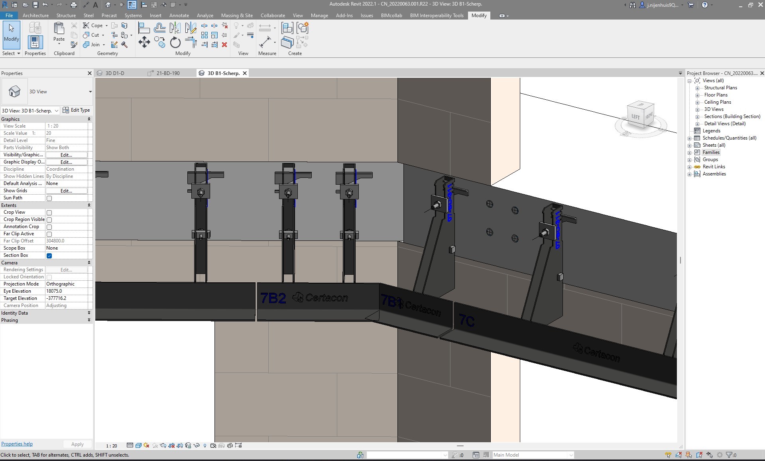Expand the Families node in Project Browser
The height and width of the screenshot is (461, 765).
(690, 153)
